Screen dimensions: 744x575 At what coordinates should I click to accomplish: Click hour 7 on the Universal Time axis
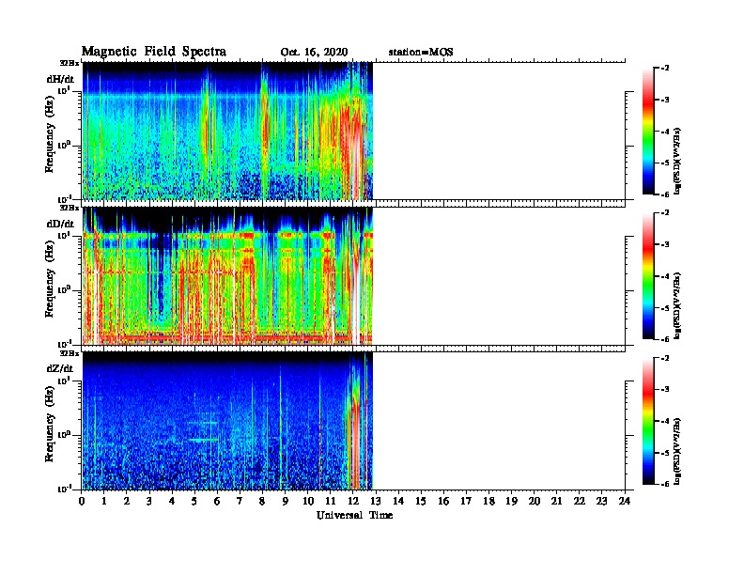coord(240,502)
